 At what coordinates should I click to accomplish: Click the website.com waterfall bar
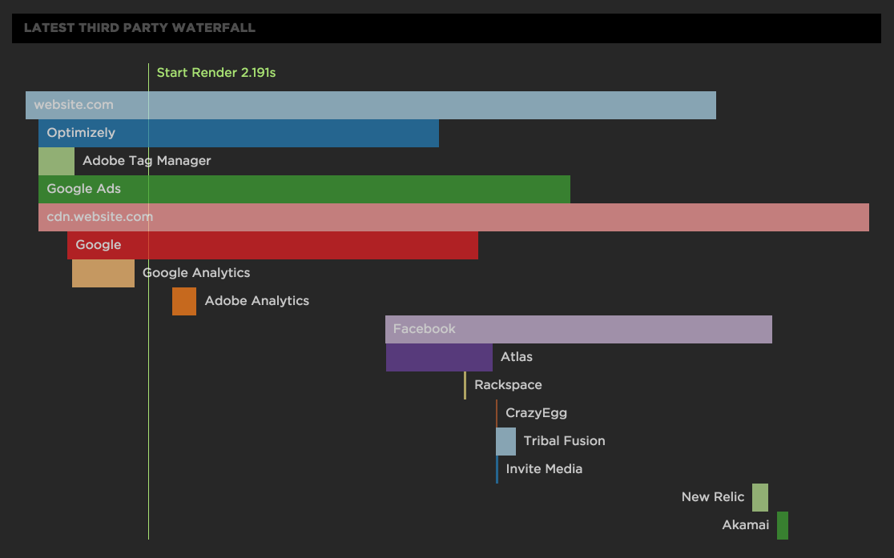[x=370, y=105]
